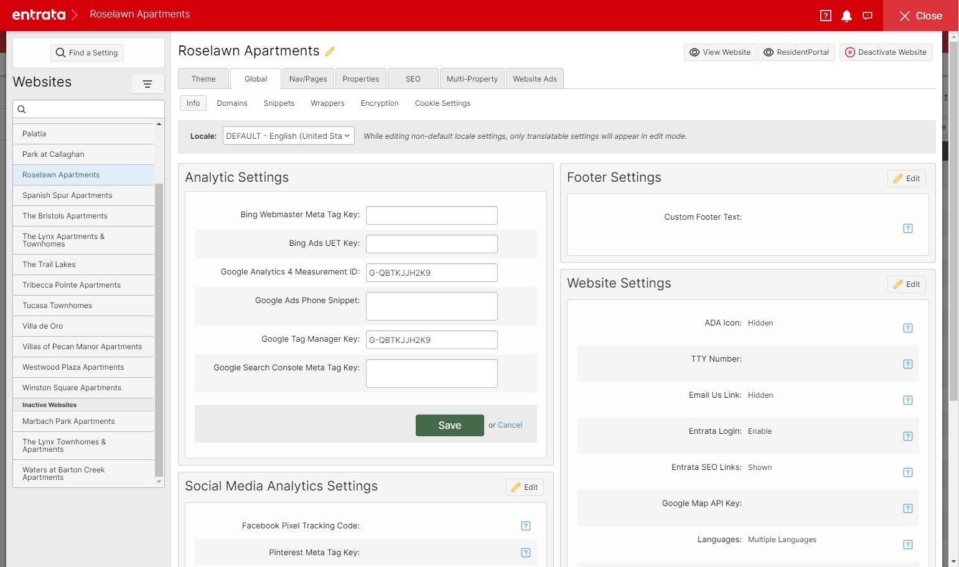The image size is (959, 567).
Task: Open the notifications bell
Action: (x=846, y=16)
